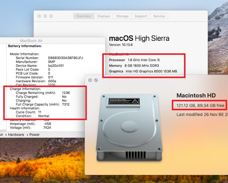Select the battery Serial Number value
Image resolution: width=228 pixels, height=183 pixels.
click(66, 58)
